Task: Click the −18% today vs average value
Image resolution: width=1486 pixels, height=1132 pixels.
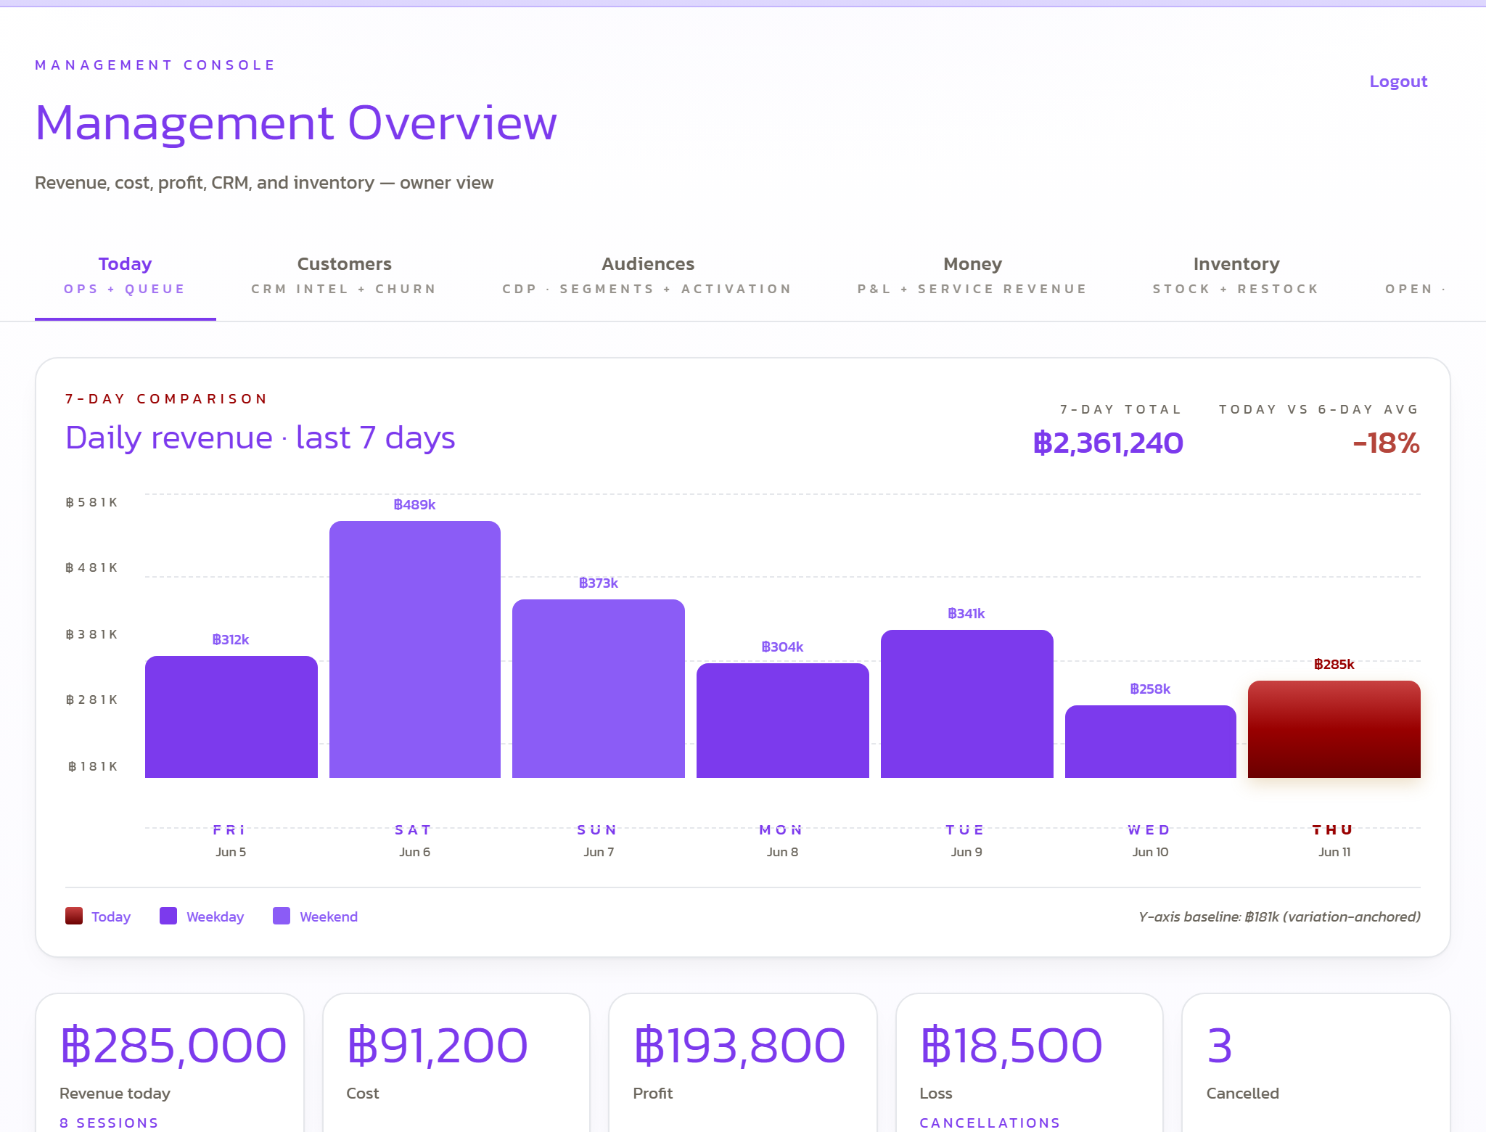Action: (1386, 443)
